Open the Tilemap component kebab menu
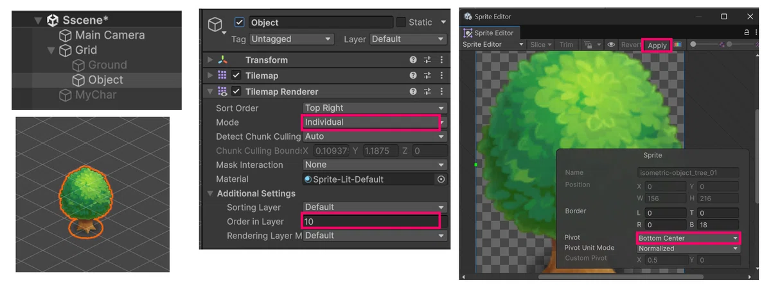 pyautogui.click(x=441, y=76)
